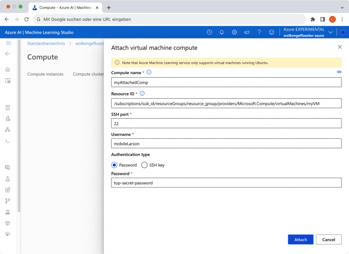
Task: Go to Home in left sidebar
Action: click(8, 69)
